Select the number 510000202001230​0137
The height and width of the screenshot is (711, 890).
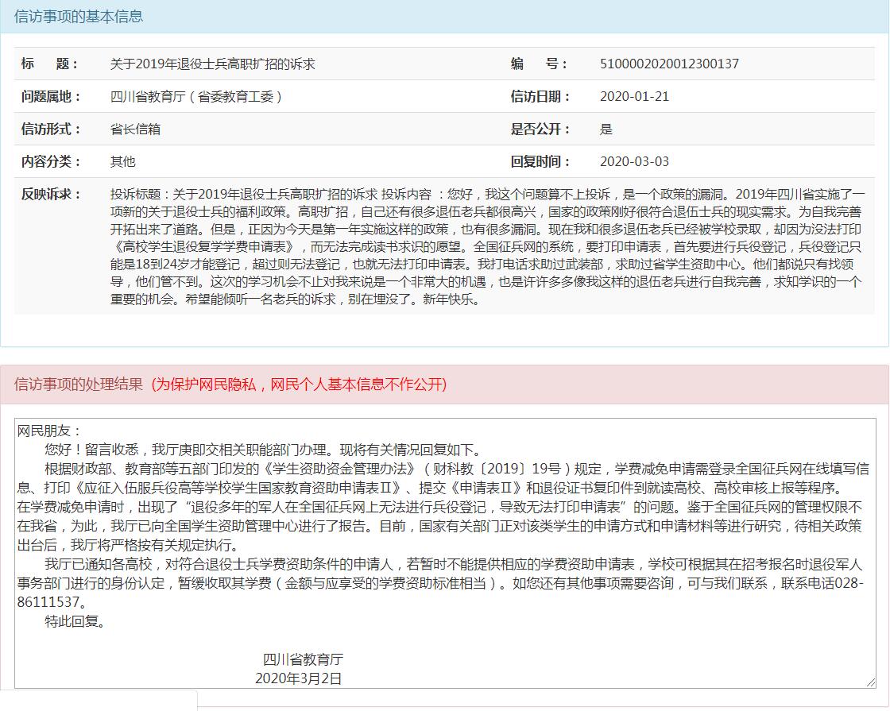669,64
